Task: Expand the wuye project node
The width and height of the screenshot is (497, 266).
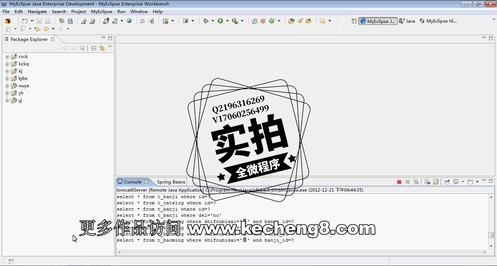Action: (7, 86)
